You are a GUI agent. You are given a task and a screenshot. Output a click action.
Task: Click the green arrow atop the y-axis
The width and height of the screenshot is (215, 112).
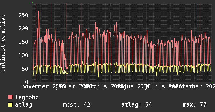(33, 3)
